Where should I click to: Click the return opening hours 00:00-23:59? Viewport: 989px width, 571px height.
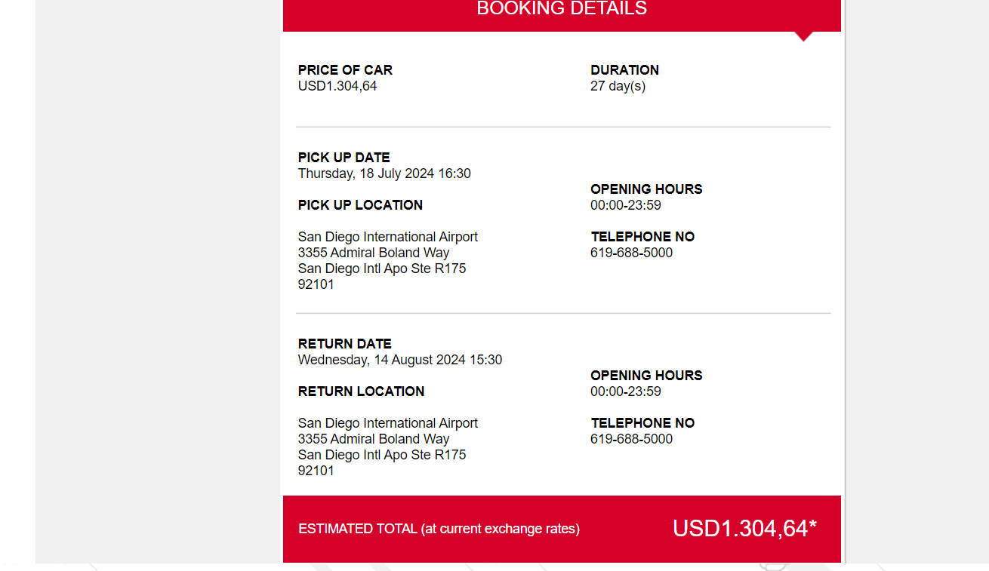click(626, 391)
